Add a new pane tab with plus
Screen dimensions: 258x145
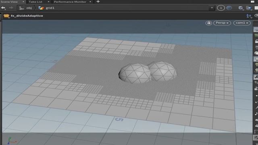(98, 2)
